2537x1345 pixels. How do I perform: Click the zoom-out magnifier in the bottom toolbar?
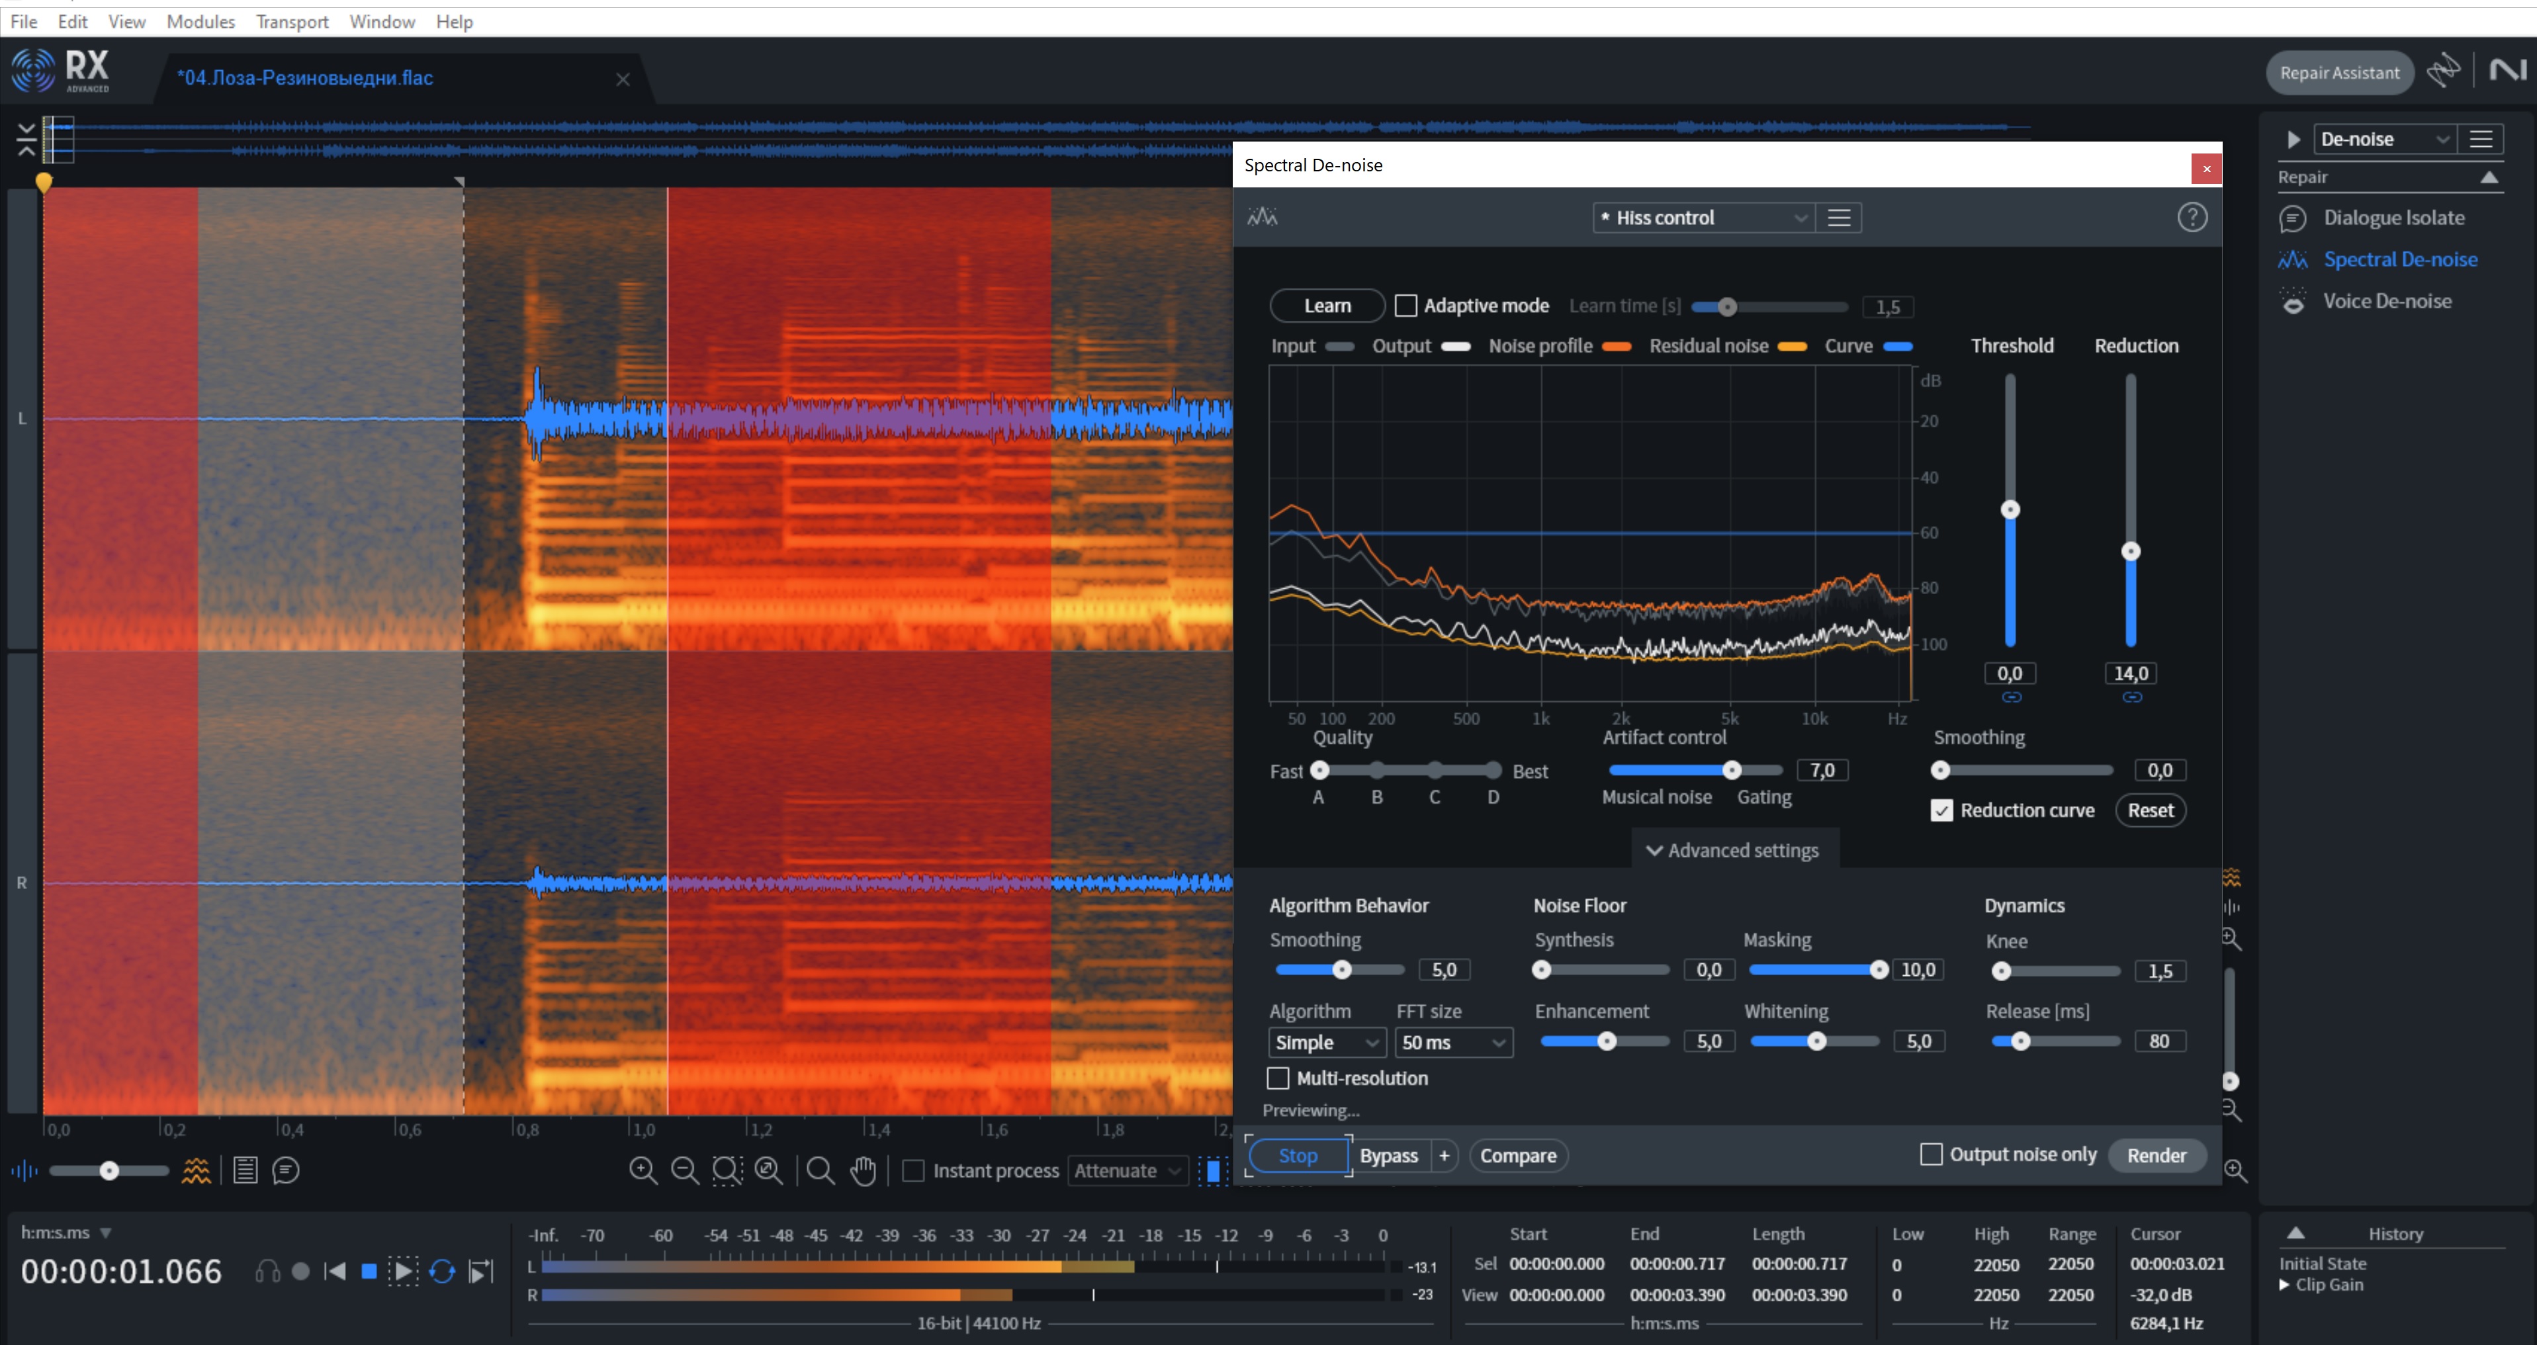click(684, 1170)
